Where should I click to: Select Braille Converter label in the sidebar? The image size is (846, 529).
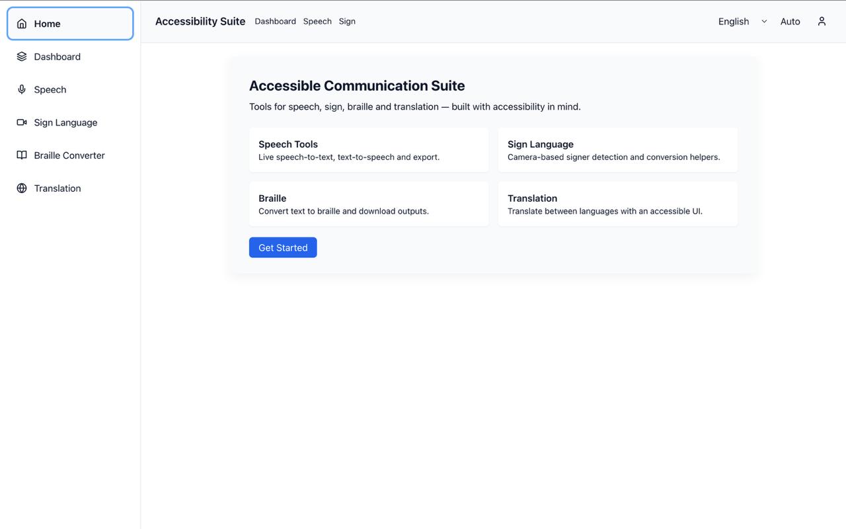point(69,155)
